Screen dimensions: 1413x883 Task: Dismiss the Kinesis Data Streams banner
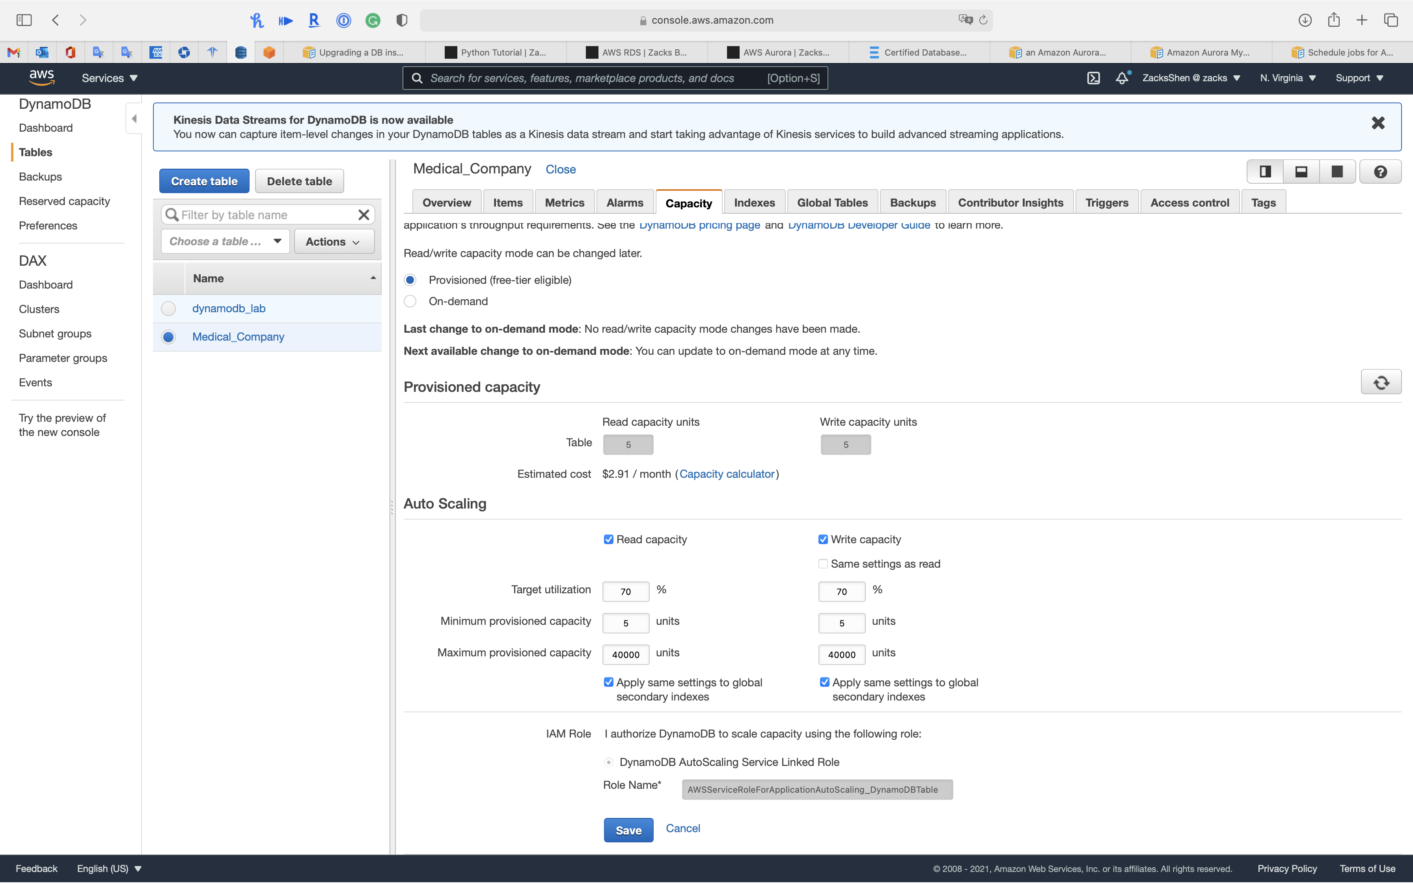coord(1378,123)
